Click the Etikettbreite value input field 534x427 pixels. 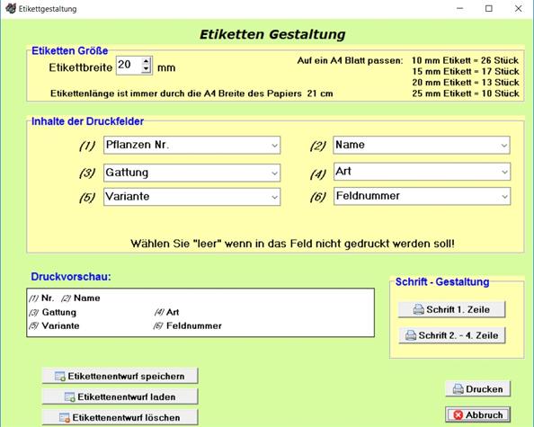point(129,66)
